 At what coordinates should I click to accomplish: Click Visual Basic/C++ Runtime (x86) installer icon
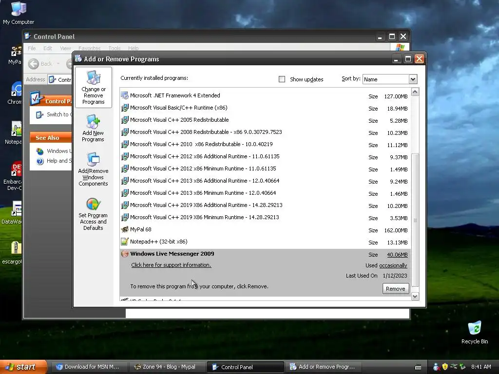click(125, 108)
